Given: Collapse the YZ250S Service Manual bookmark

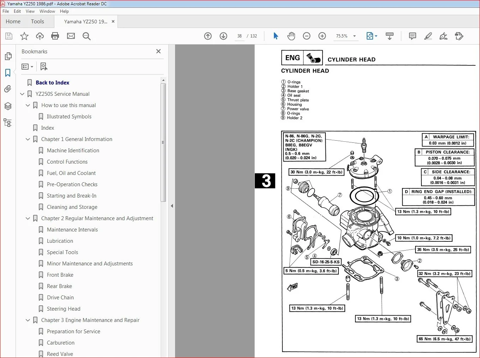Looking at the screenshot, I should click(22, 94).
